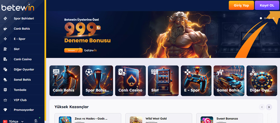Click the E - Spor gamepad icon in sidebar
This screenshot has height=123, width=280.
(x=5, y=39)
